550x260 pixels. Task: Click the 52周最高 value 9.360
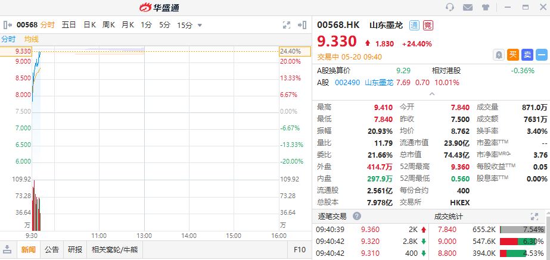[460, 167]
